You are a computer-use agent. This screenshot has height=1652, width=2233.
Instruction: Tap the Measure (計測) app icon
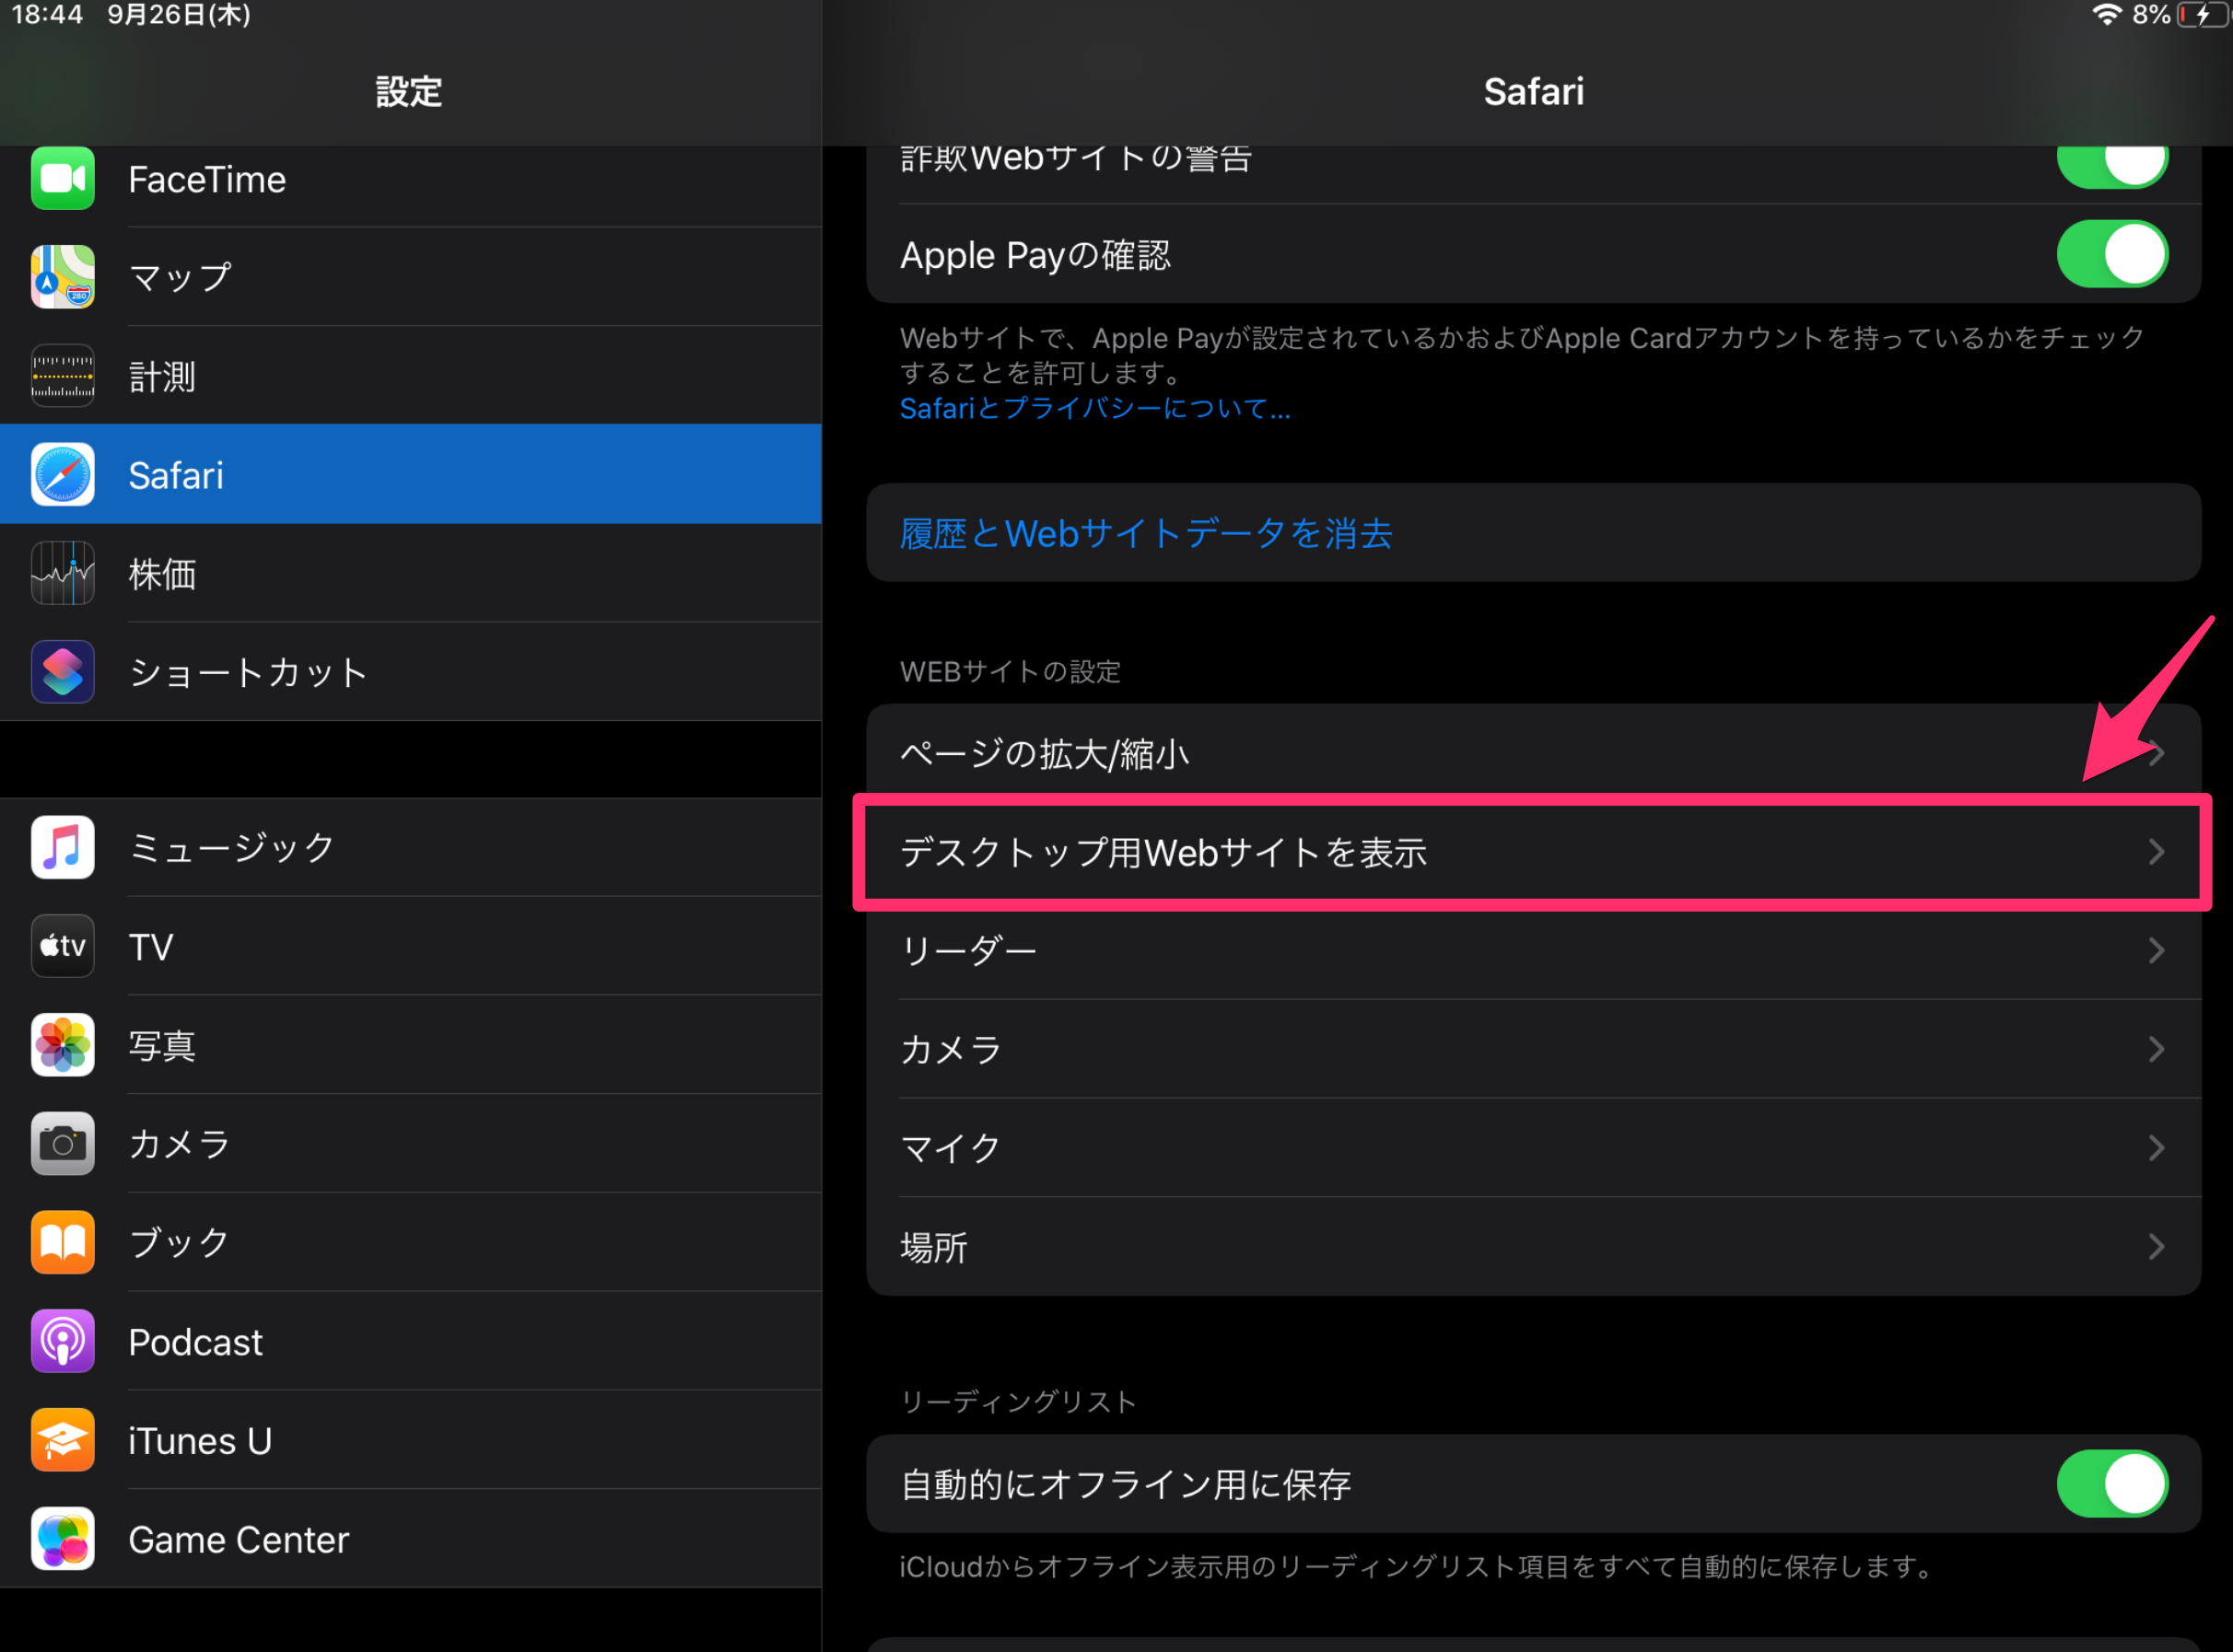click(x=63, y=376)
